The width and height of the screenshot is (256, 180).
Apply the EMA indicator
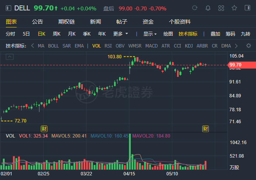coord(79,46)
